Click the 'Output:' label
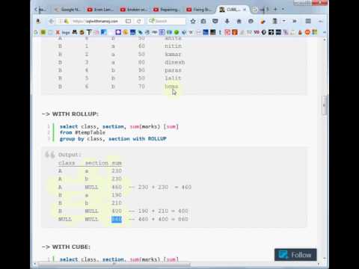Viewport: 359px width, 269px height. [70, 155]
